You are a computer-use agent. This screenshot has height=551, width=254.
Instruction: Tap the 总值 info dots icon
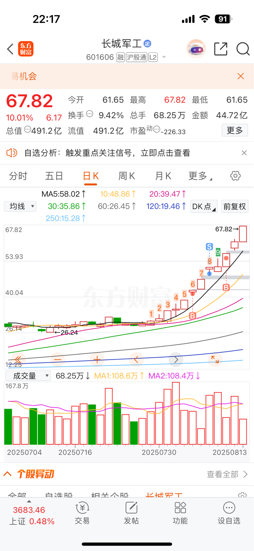(28, 129)
